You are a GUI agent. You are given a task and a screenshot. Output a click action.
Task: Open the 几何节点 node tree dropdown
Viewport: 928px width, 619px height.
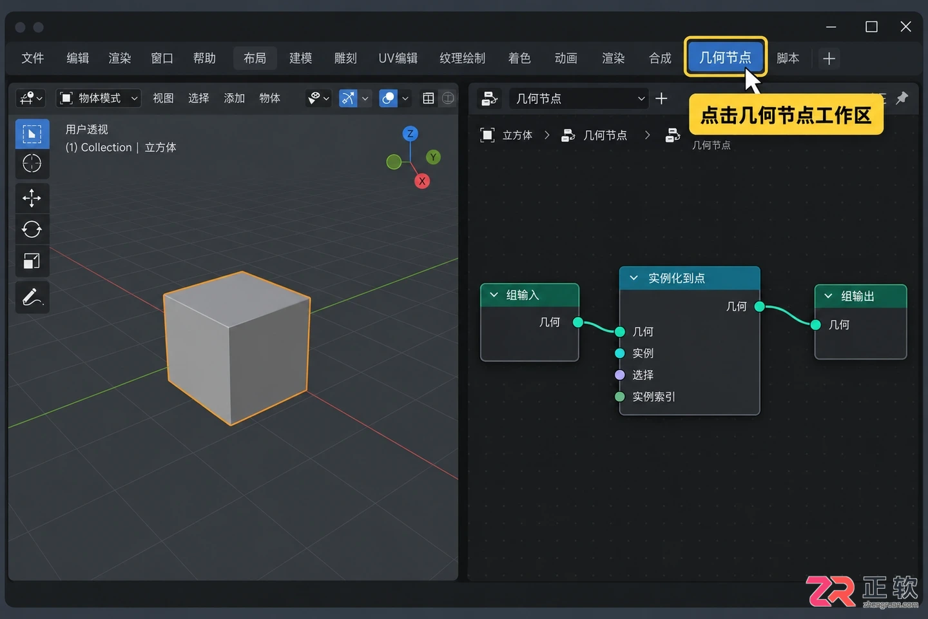point(579,99)
